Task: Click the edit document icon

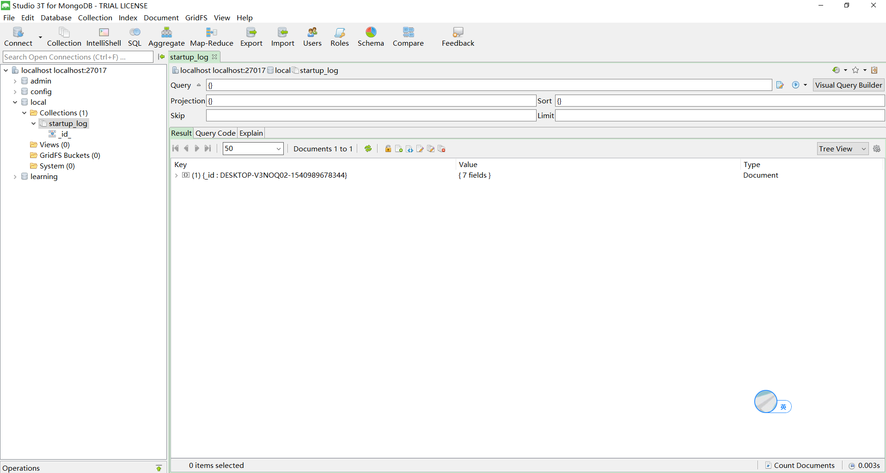Action: pos(420,149)
